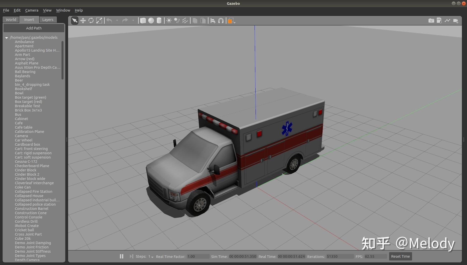Take a screenshot with the camera icon
This screenshot has width=467, height=265.
click(431, 21)
